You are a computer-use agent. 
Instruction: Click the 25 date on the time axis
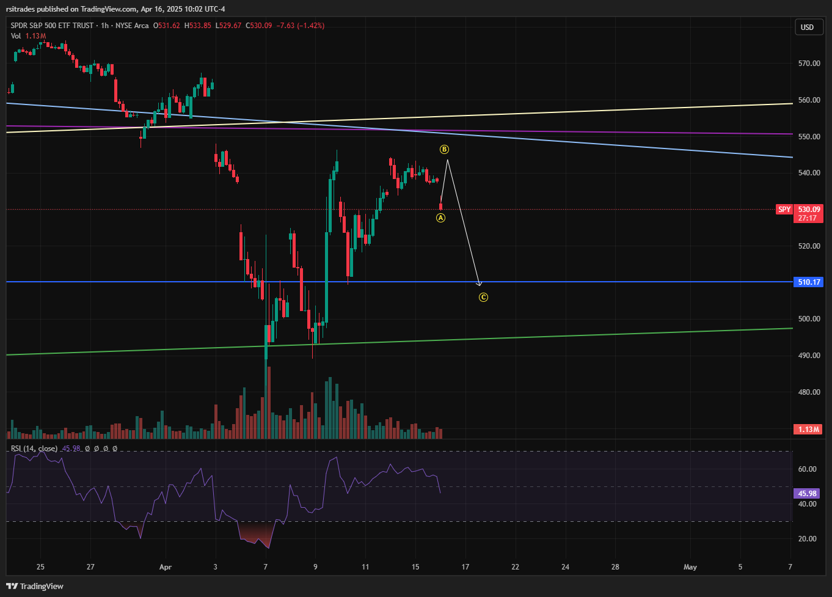[x=40, y=567]
